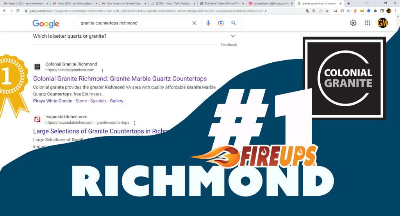Viewport: 400px width, 216px height.
Task: Reload the page with the refresh icon
Action: (18, 11)
